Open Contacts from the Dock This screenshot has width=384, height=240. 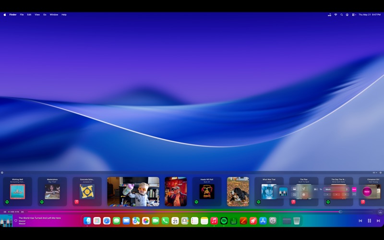tap(185, 221)
